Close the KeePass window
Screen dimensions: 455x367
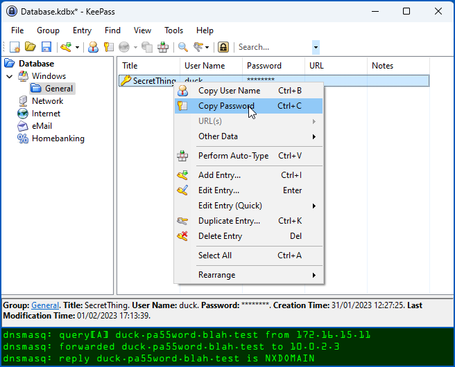(x=438, y=11)
